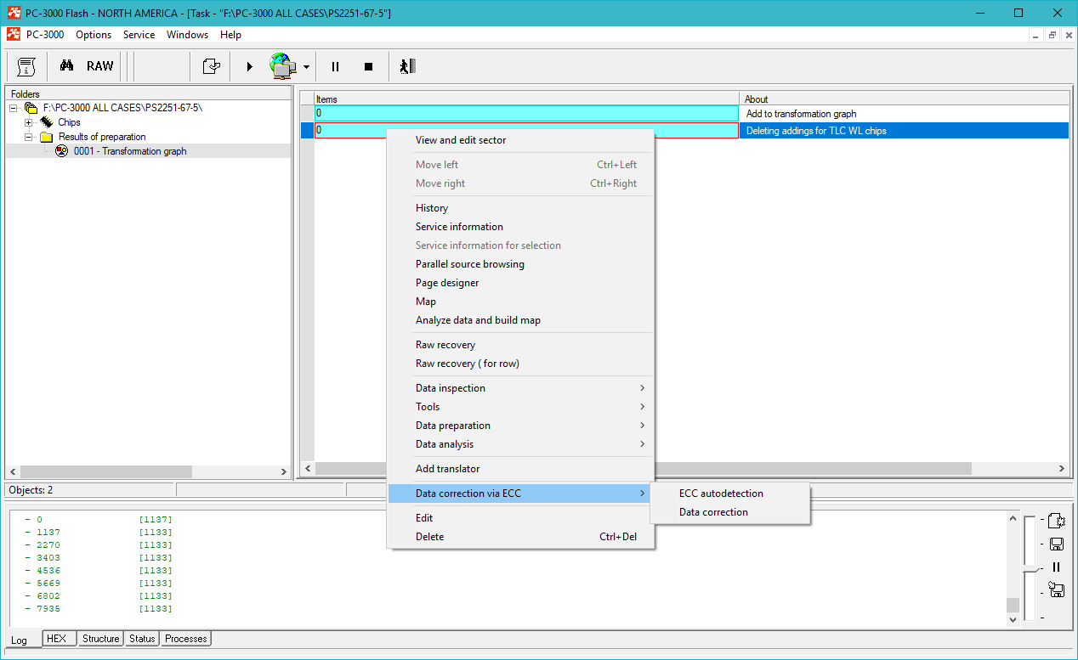Click the log panel vertical scrollbar thumb
Image resolution: width=1078 pixels, height=660 pixels.
click(x=1013, y=605)
